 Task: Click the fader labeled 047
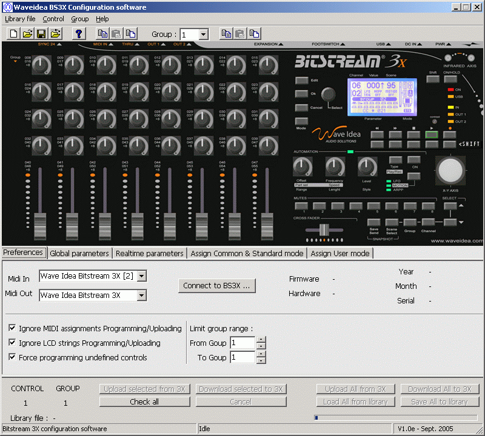(267, 226)
